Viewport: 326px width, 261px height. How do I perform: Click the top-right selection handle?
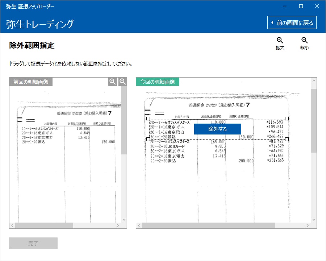tap(287, 119)
